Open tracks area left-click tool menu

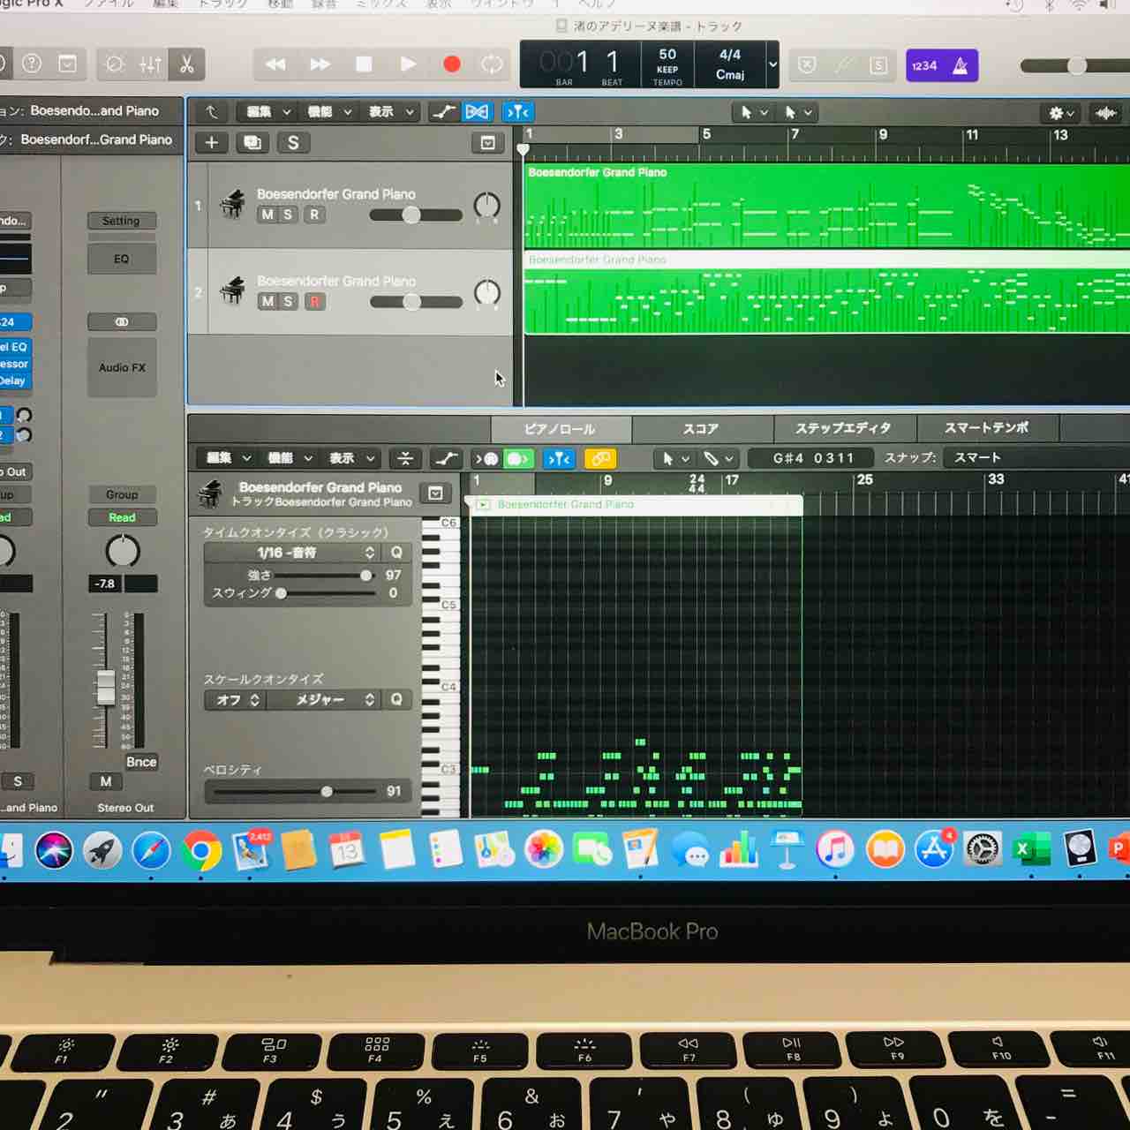753,112
